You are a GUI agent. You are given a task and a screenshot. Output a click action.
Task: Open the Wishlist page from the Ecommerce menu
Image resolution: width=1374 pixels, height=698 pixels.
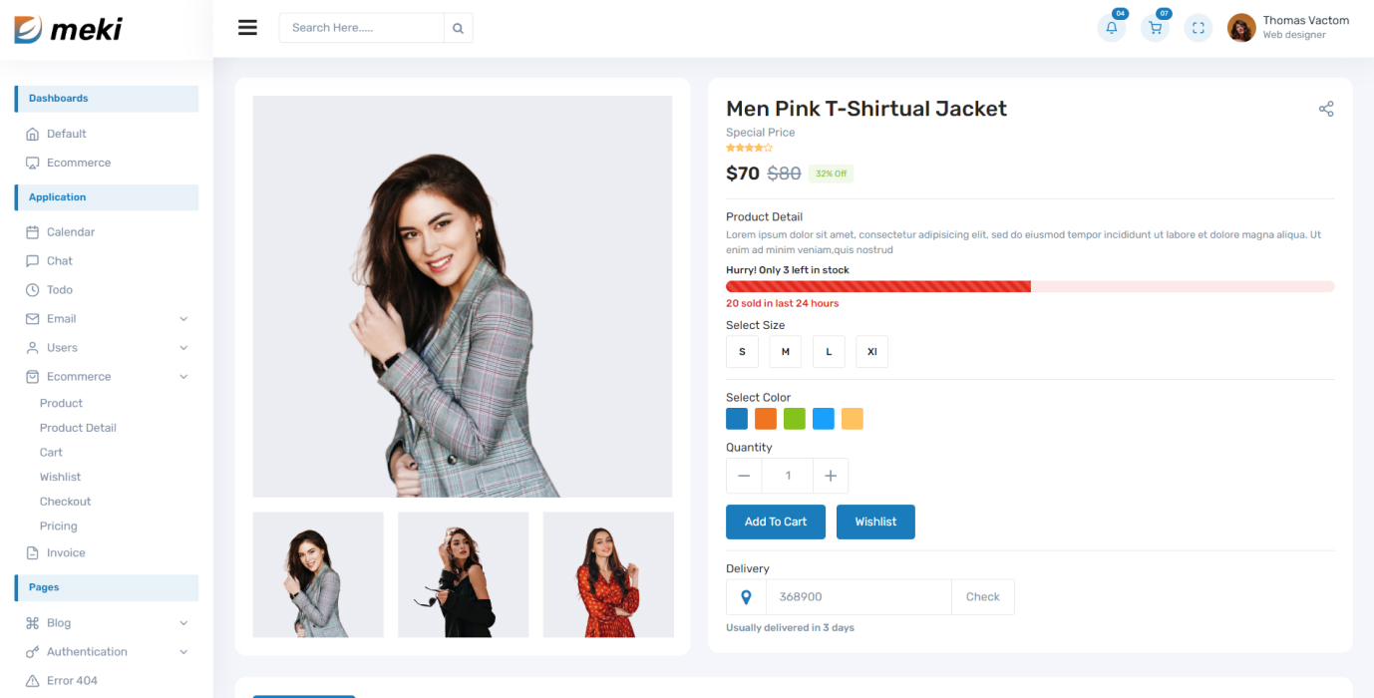60,476
